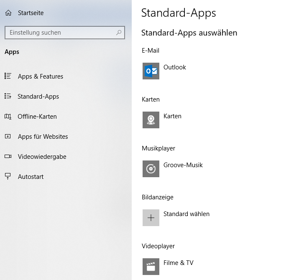Click the Filme & TV clapperboard icon
The height and width of the screenshot is (280, 299).
pyautogui.click(x=151, y=267)
